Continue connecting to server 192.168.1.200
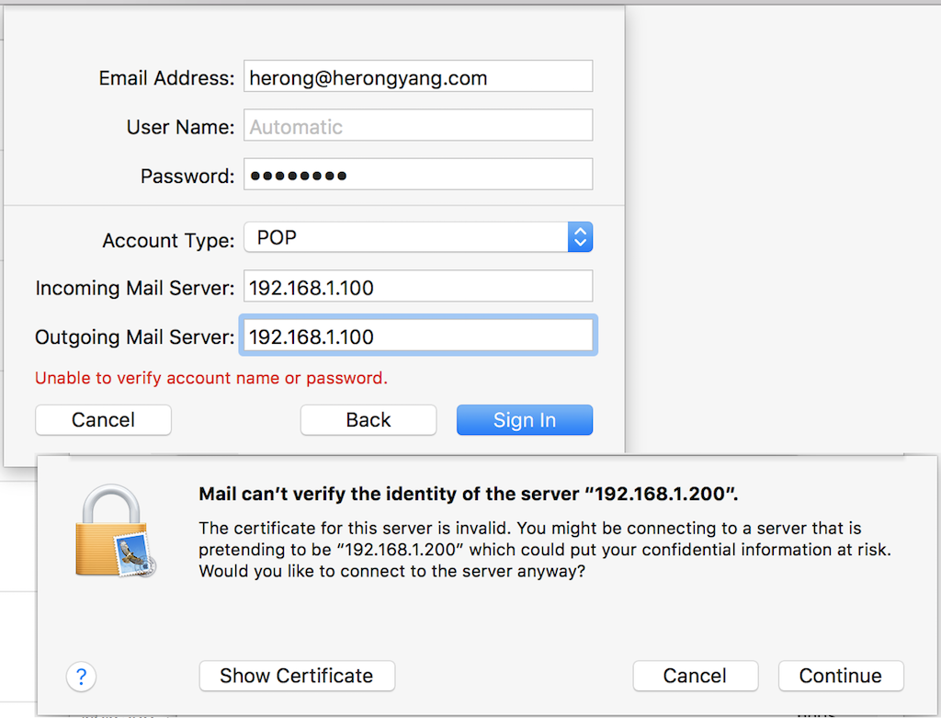 coord(840,676)
